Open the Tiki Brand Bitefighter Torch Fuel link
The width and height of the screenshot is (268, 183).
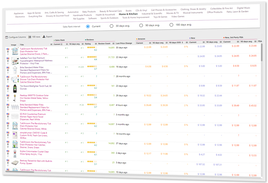point(36,87)
